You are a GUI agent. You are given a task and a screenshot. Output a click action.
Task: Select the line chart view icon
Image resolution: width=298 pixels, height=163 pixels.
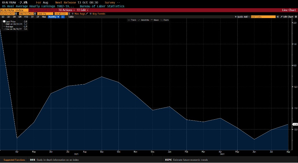tap(63, 17)
